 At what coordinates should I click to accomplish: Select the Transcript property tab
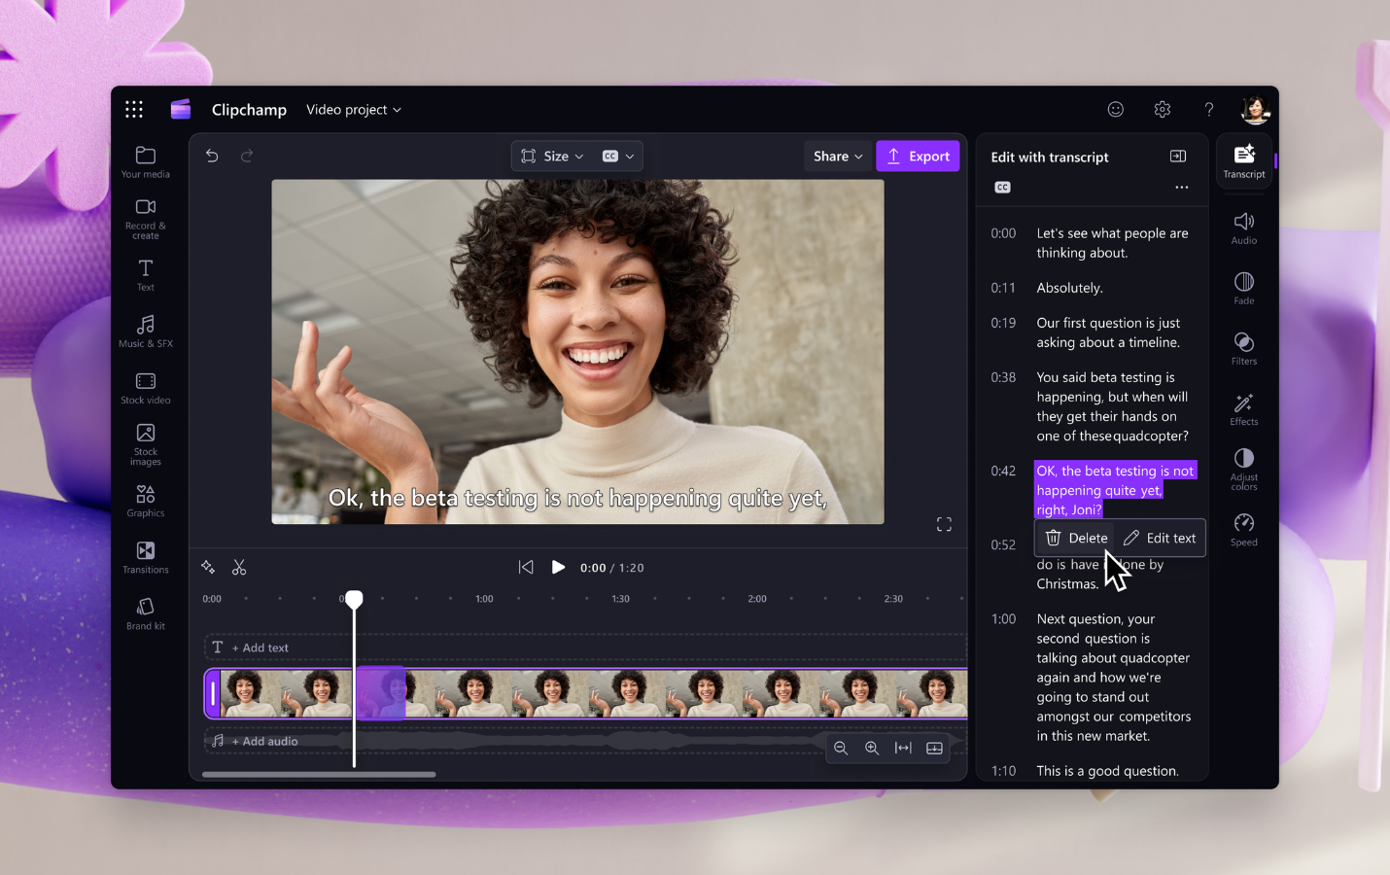1244,160
